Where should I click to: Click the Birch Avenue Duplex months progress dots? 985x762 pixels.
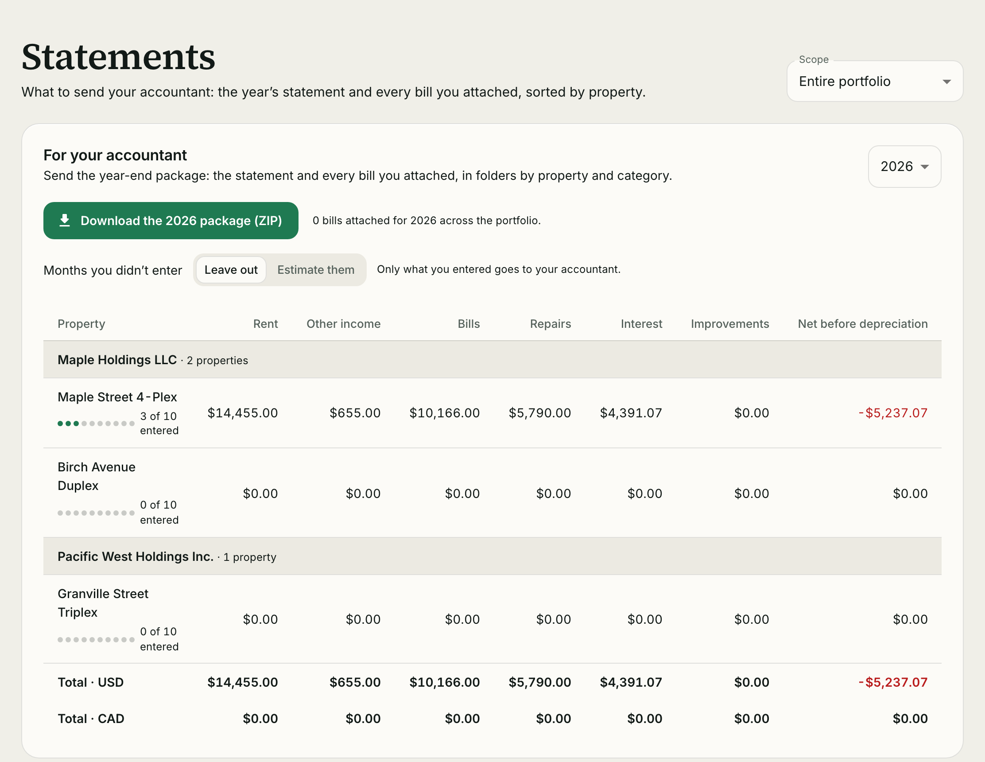tap(96, 513)
